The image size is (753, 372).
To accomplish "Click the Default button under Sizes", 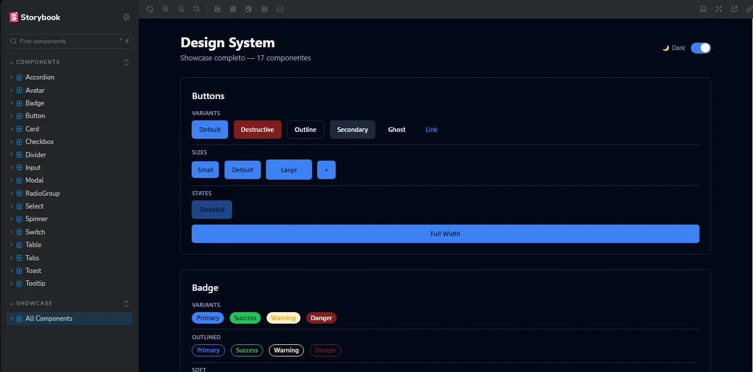I will (x=242, y=170).
